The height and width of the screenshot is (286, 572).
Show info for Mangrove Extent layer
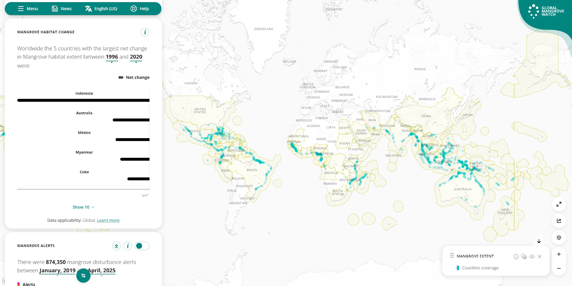[516, 257]
